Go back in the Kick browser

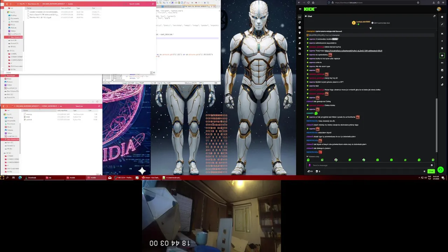pyautogui.click(x=299, y=2)
